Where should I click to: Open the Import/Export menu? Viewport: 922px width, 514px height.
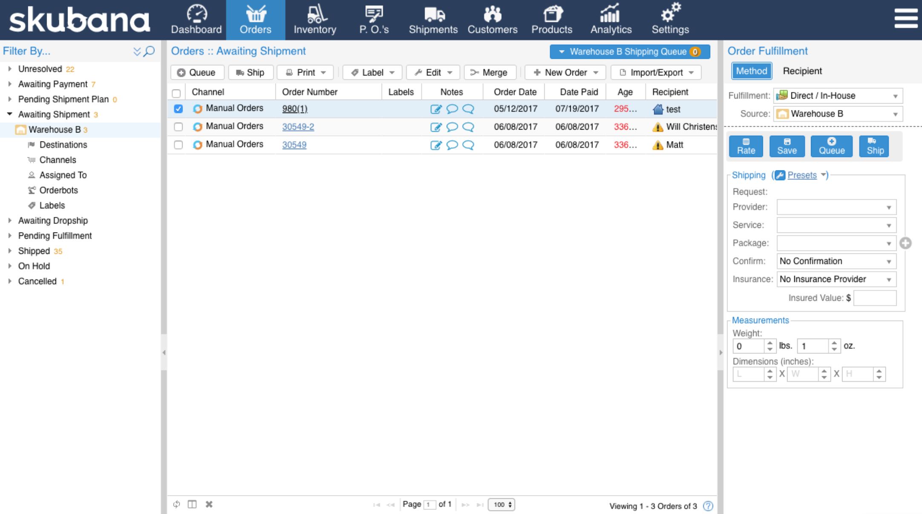click(x=656, y=72)
